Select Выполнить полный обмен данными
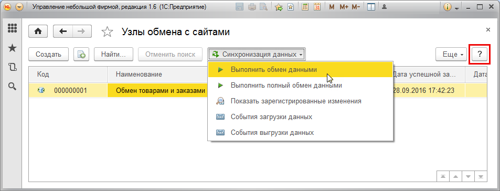 300,86
